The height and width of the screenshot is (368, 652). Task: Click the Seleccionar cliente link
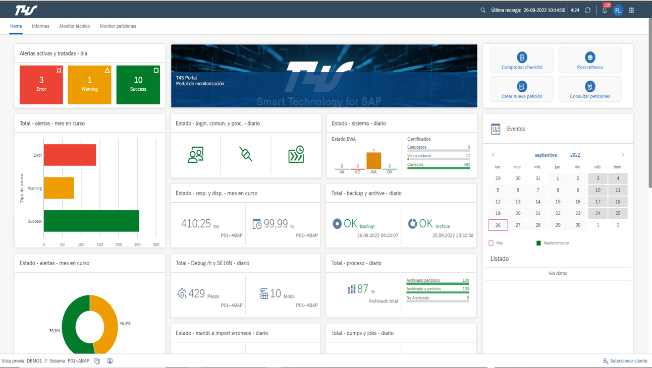(x=625, y=361)
